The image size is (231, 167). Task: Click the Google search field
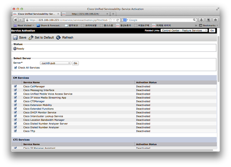[x=161, y=20]
